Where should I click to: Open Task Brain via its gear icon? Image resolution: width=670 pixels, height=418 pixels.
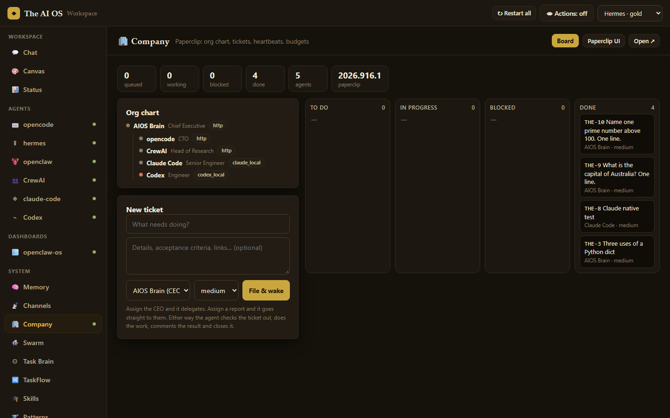[x=15, y=361]
